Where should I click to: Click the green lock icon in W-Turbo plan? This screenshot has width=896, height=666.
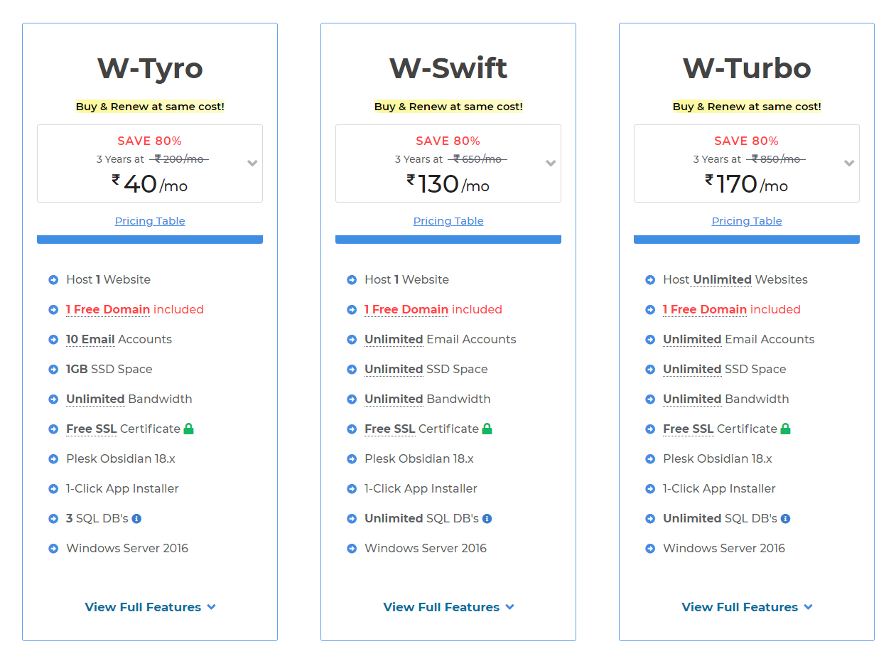coord(785,429)
